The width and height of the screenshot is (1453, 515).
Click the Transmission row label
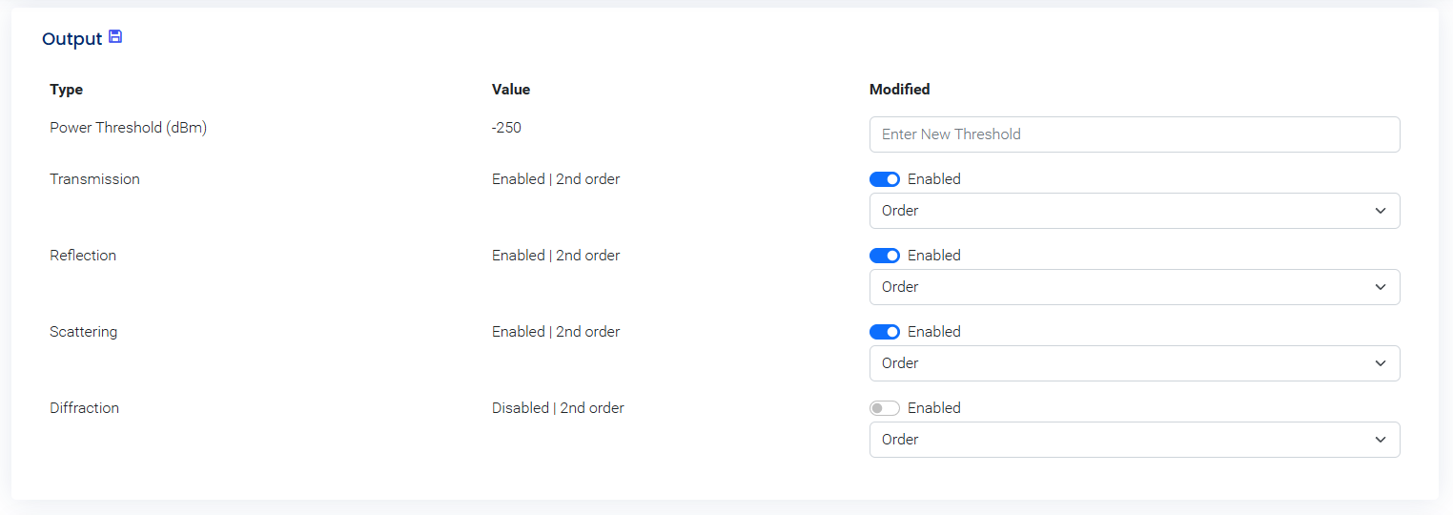94,179
